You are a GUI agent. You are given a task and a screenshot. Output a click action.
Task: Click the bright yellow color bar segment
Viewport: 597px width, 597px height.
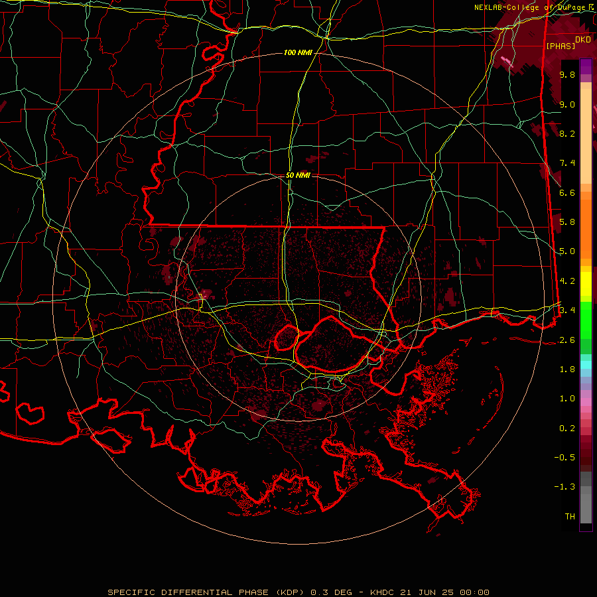coord(586,284)
